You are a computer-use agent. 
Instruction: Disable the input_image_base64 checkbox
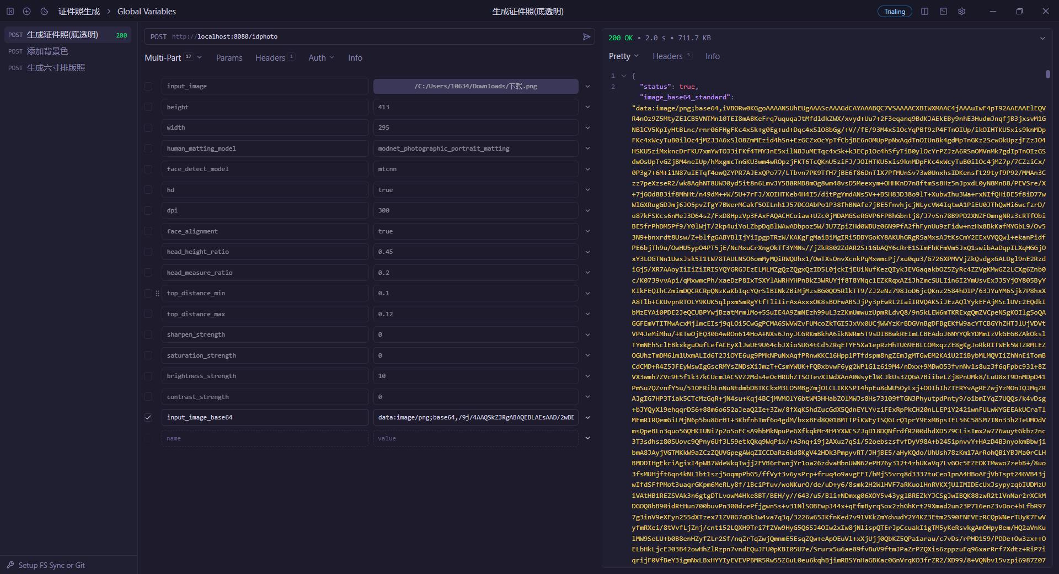(148, 417)
